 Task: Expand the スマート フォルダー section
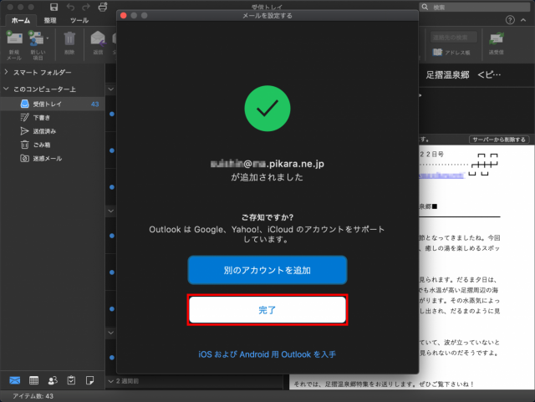point(6,73)
